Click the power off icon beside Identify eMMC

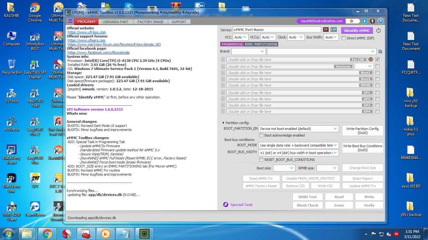coord(378,30)
